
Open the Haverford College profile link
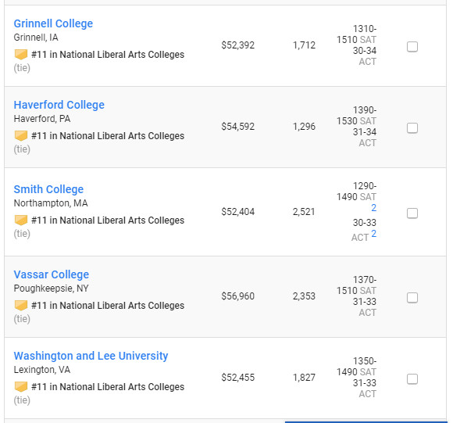[59, 105]
